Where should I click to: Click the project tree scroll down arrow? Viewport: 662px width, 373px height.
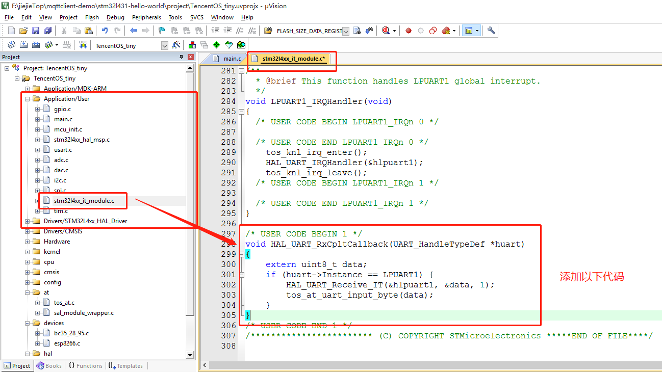[190, 355]
